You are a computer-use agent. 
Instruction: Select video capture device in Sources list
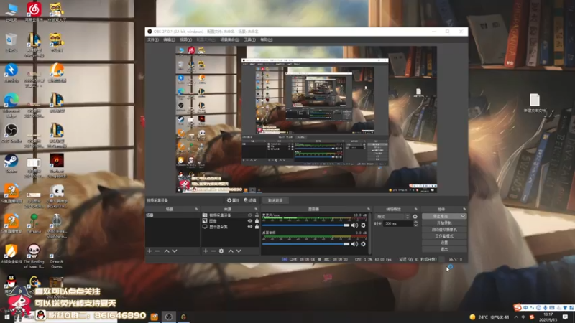(230, 215)
